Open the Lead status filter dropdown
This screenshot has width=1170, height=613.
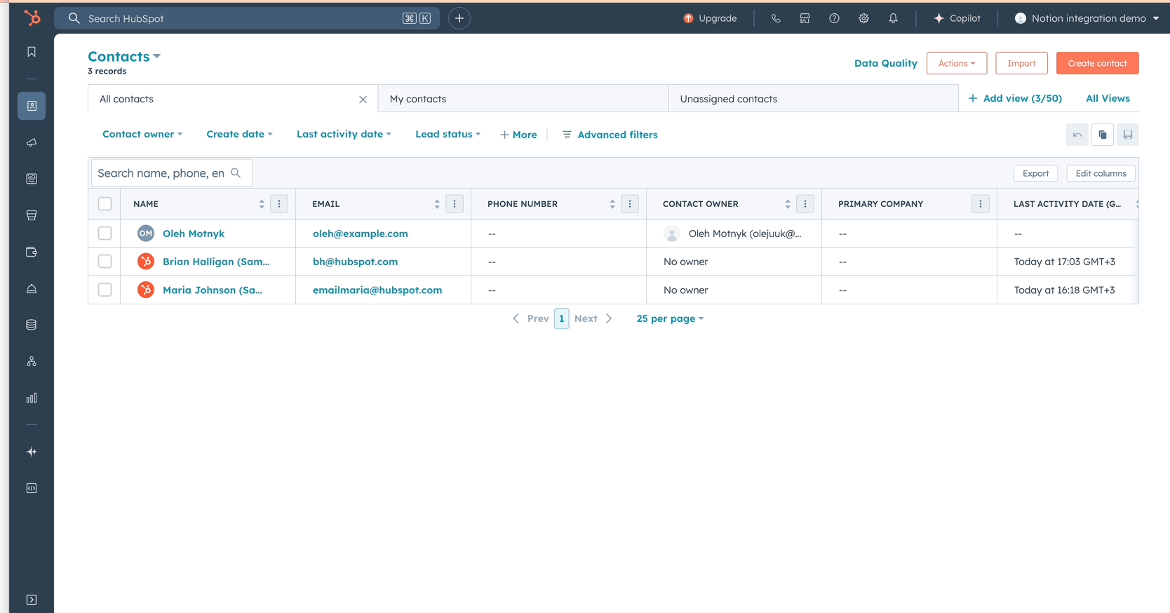pyautogui.click(x=448, y=134)
